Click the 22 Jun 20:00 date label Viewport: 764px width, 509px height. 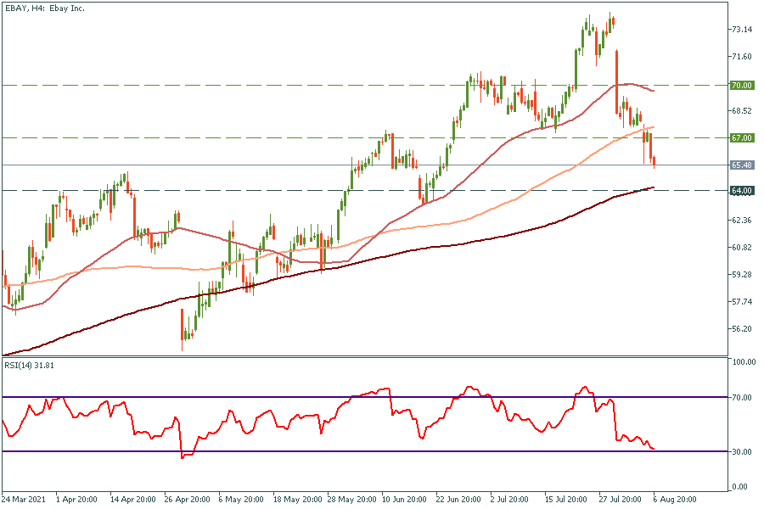point(461,499)
